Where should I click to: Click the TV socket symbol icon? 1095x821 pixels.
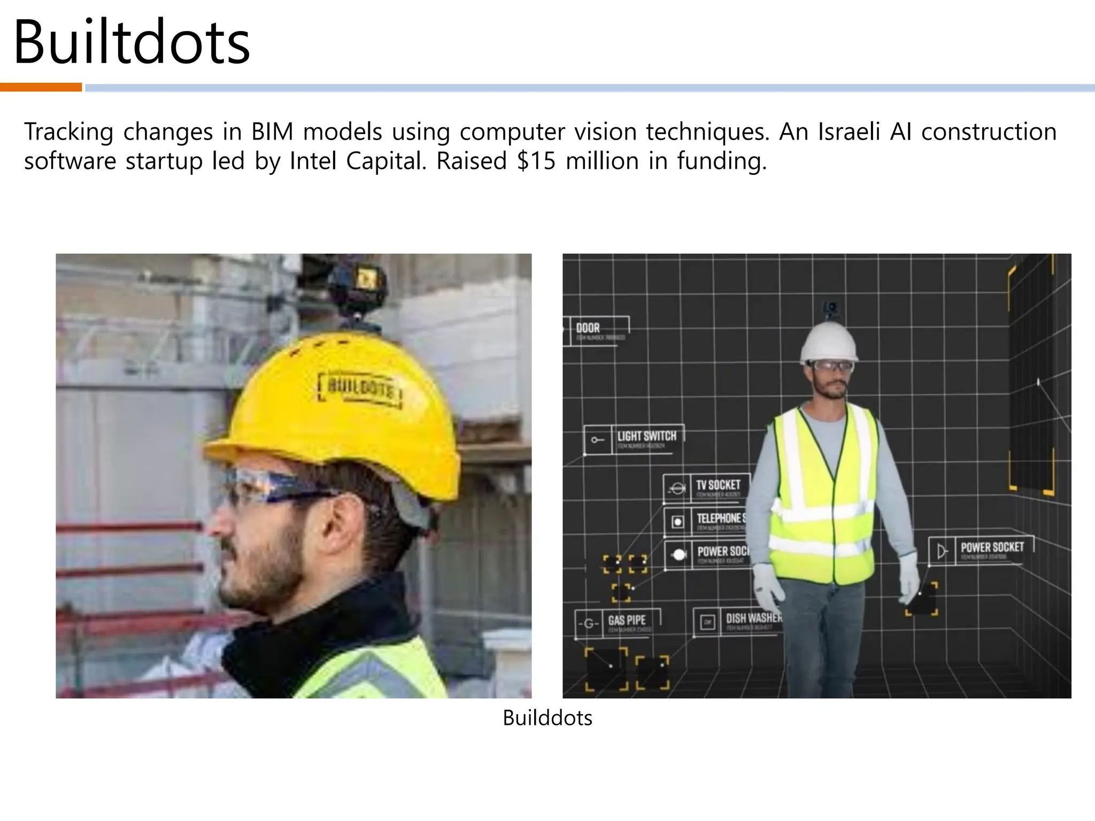(x=677, y=489)
